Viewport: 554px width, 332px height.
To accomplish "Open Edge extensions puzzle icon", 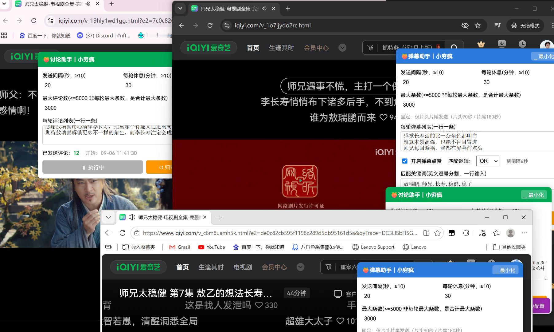I will click(x=466, y=233).
